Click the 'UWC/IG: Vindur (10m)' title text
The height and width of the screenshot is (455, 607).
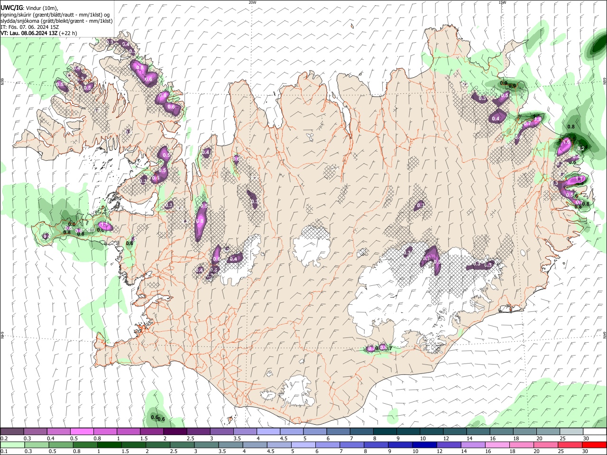coord(29,8)
